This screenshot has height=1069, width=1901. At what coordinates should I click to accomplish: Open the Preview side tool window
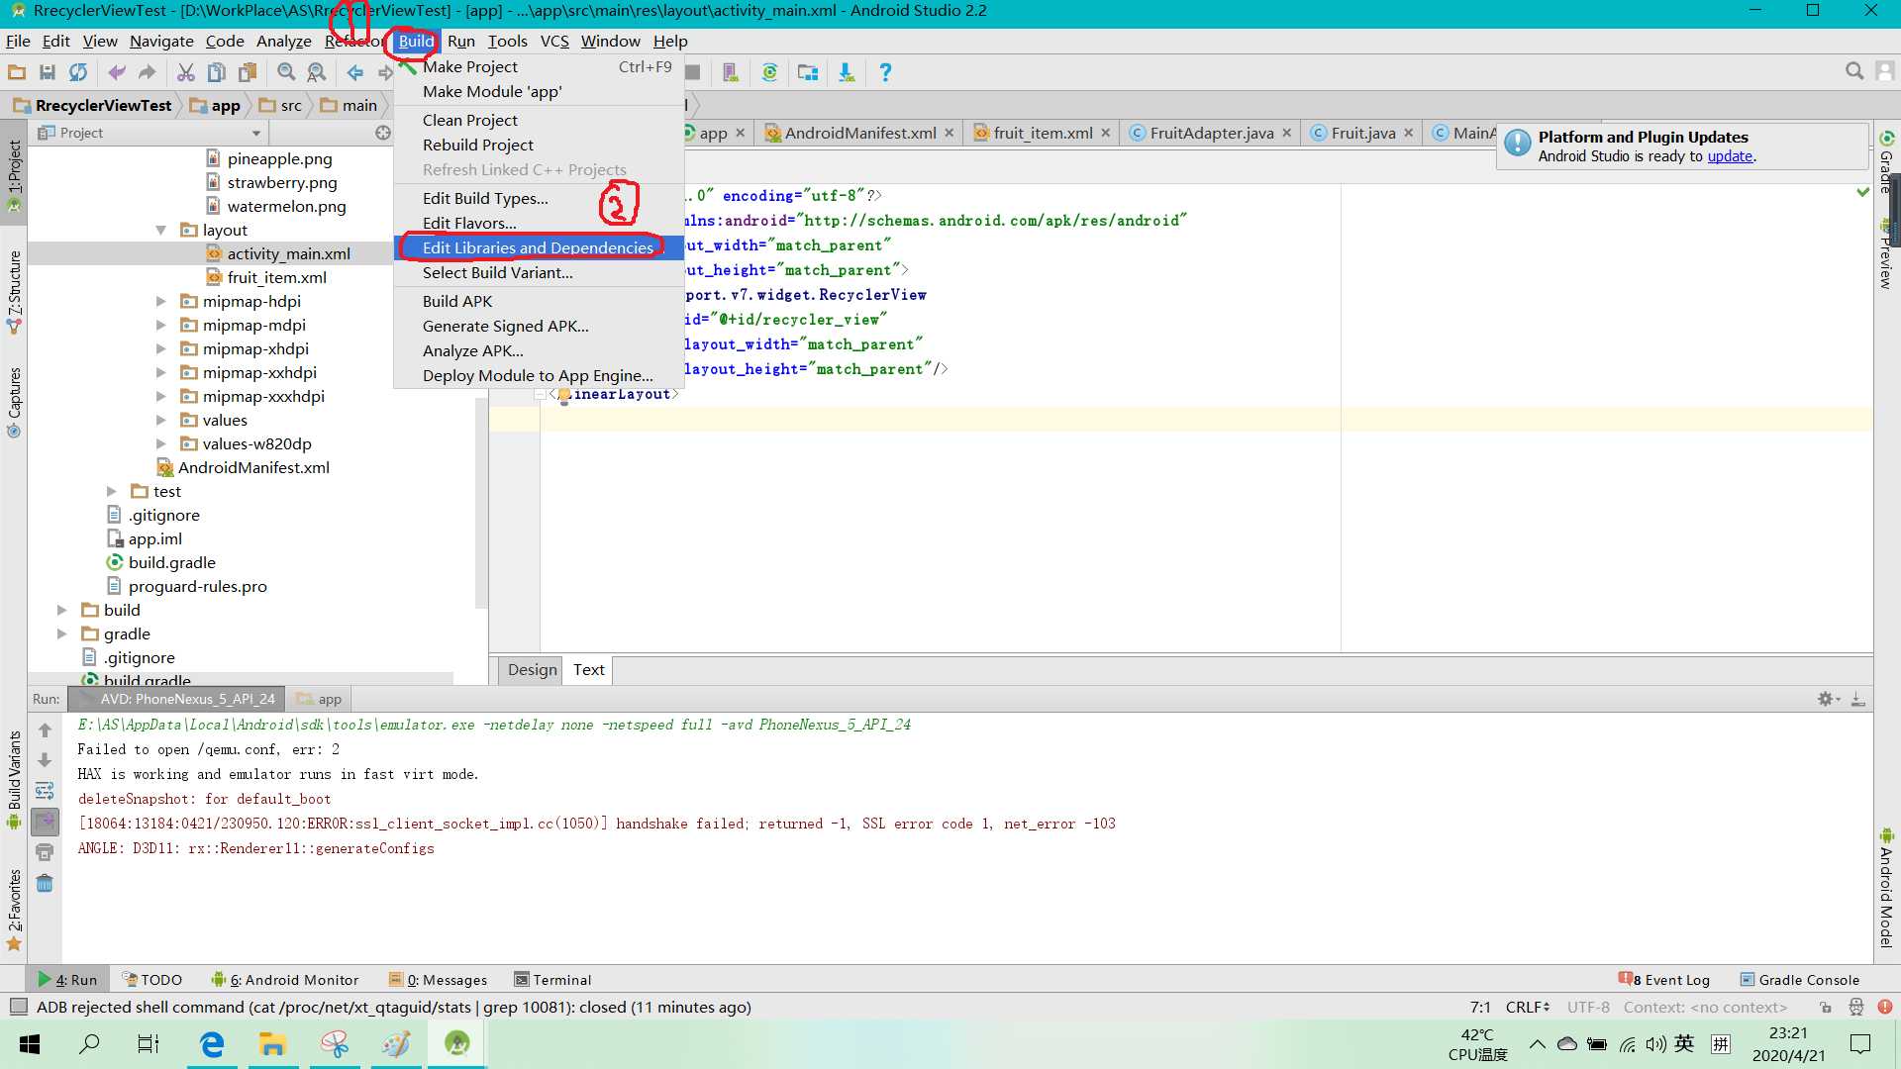(x=1886, y=255)
